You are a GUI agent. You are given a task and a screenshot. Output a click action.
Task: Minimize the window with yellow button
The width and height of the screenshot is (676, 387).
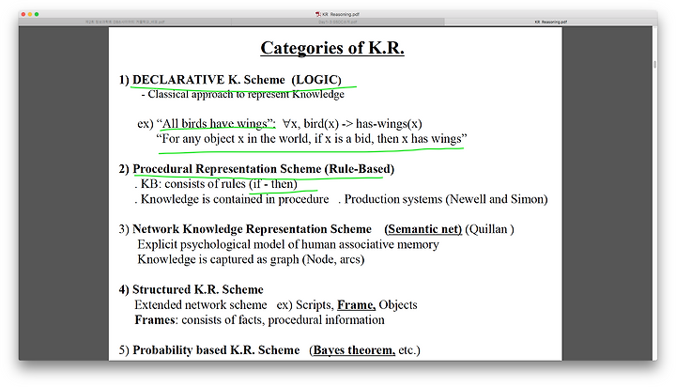tap(30, 14)
